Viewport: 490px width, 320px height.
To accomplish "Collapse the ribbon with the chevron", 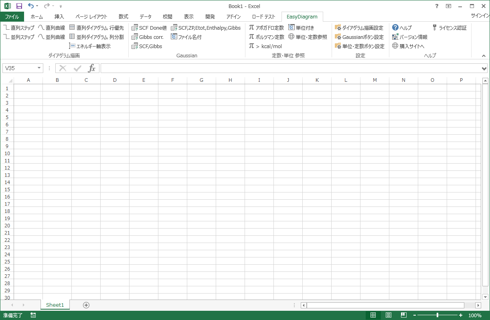I will click(484, 56).
